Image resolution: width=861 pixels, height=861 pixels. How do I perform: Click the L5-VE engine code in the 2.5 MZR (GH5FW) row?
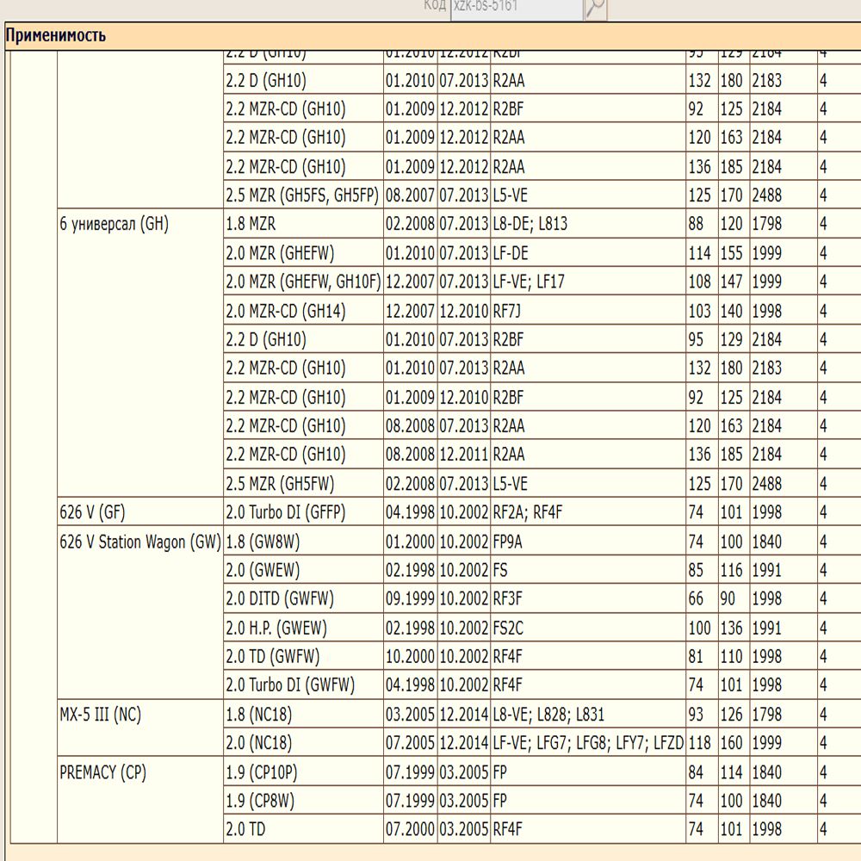[x=510, y=483]
